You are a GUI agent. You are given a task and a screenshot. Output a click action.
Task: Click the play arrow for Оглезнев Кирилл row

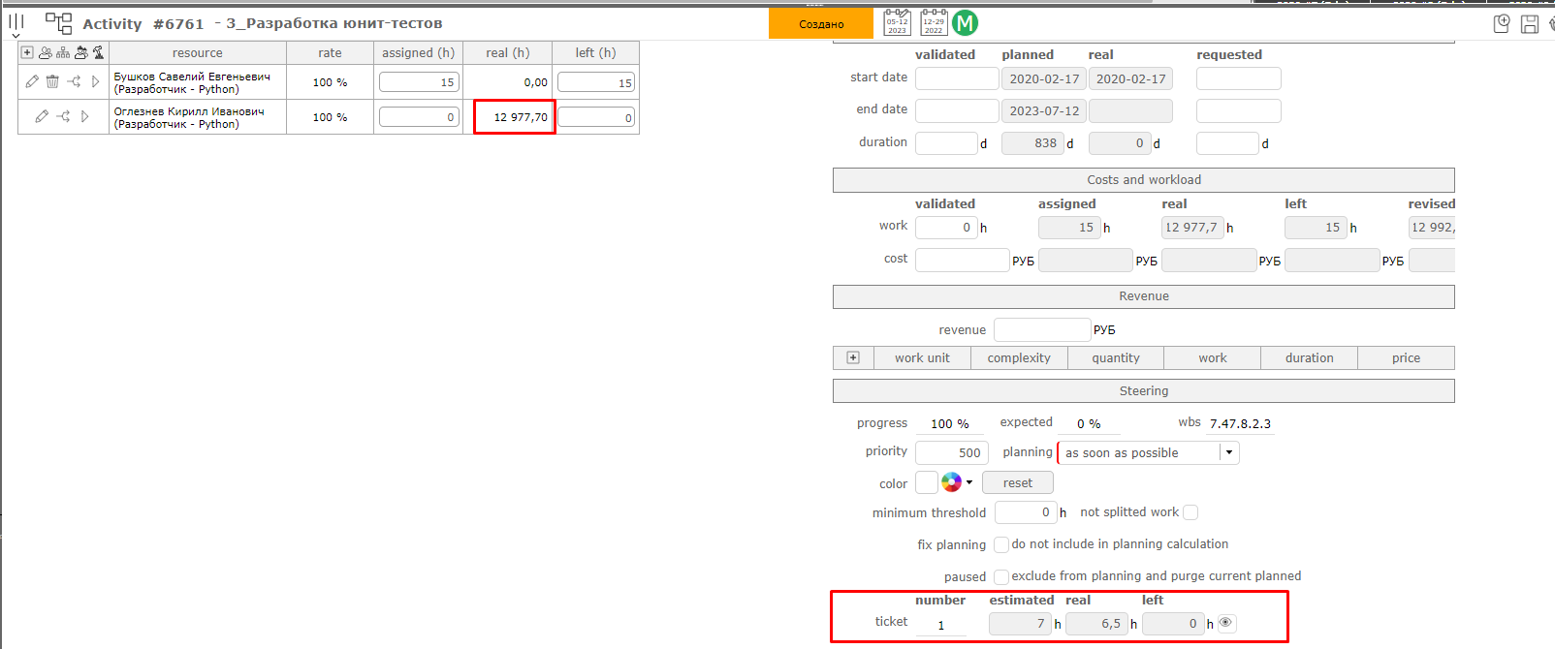click(85, 117)
